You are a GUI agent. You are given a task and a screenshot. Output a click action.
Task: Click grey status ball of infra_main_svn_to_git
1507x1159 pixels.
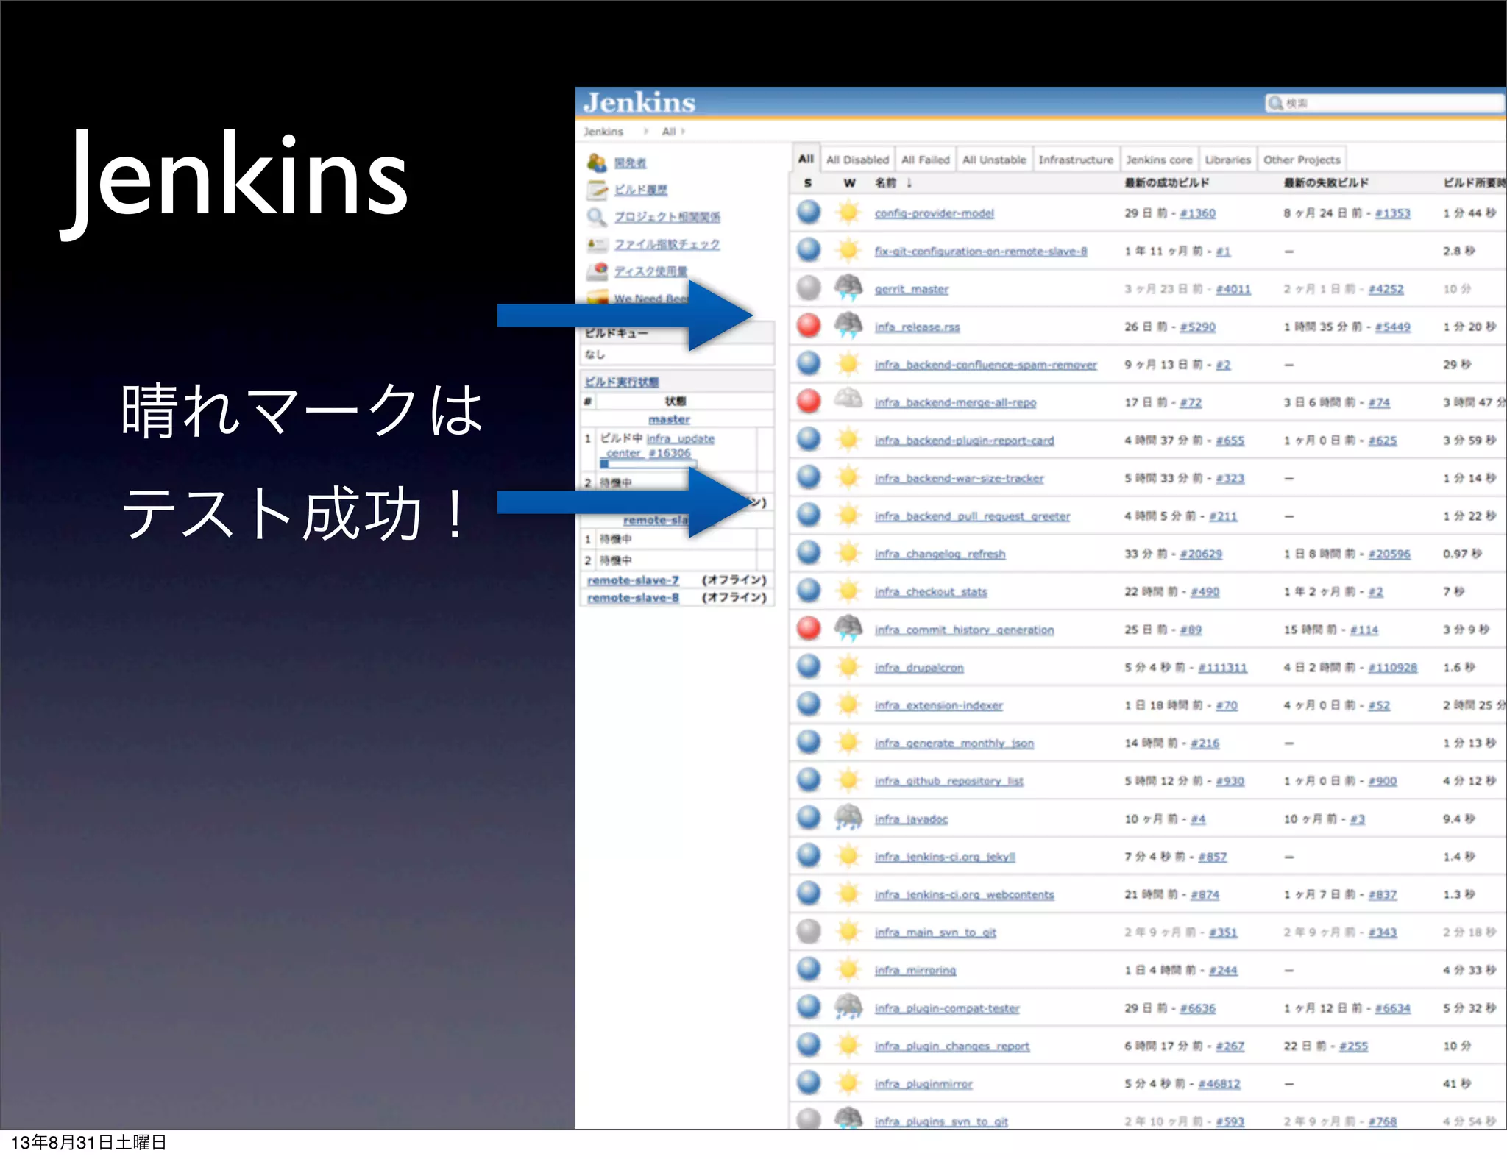[x=809, y=932]
